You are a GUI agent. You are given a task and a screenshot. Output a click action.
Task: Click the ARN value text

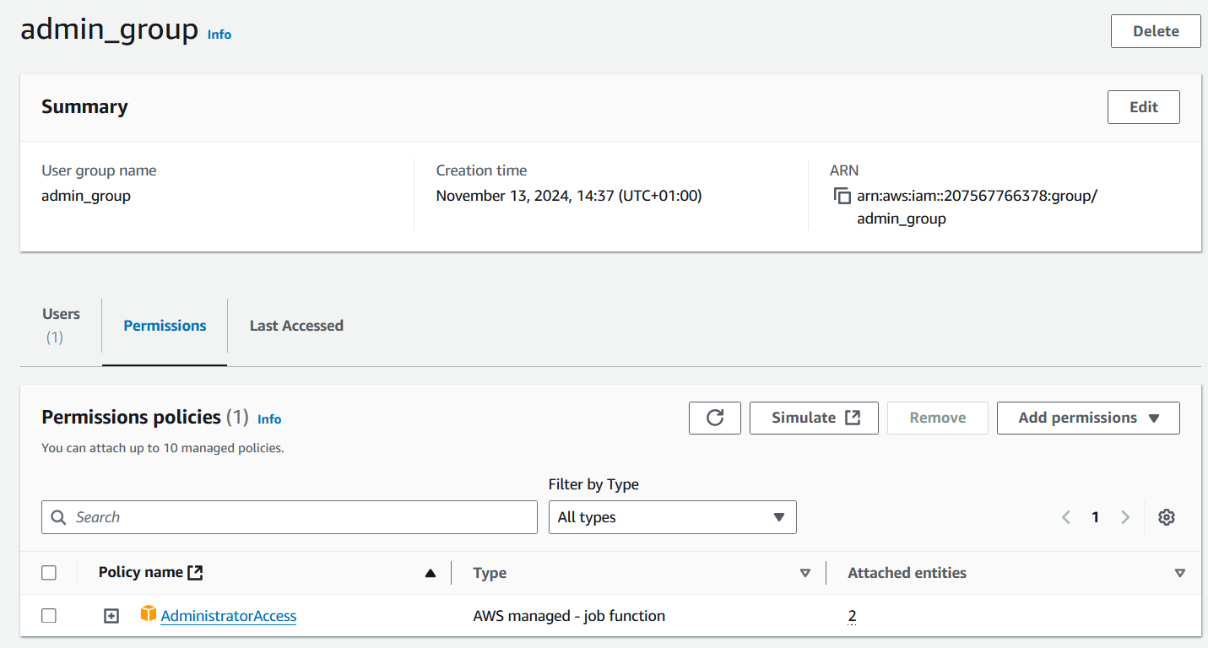pyautogui.click(x=977, y=207)
